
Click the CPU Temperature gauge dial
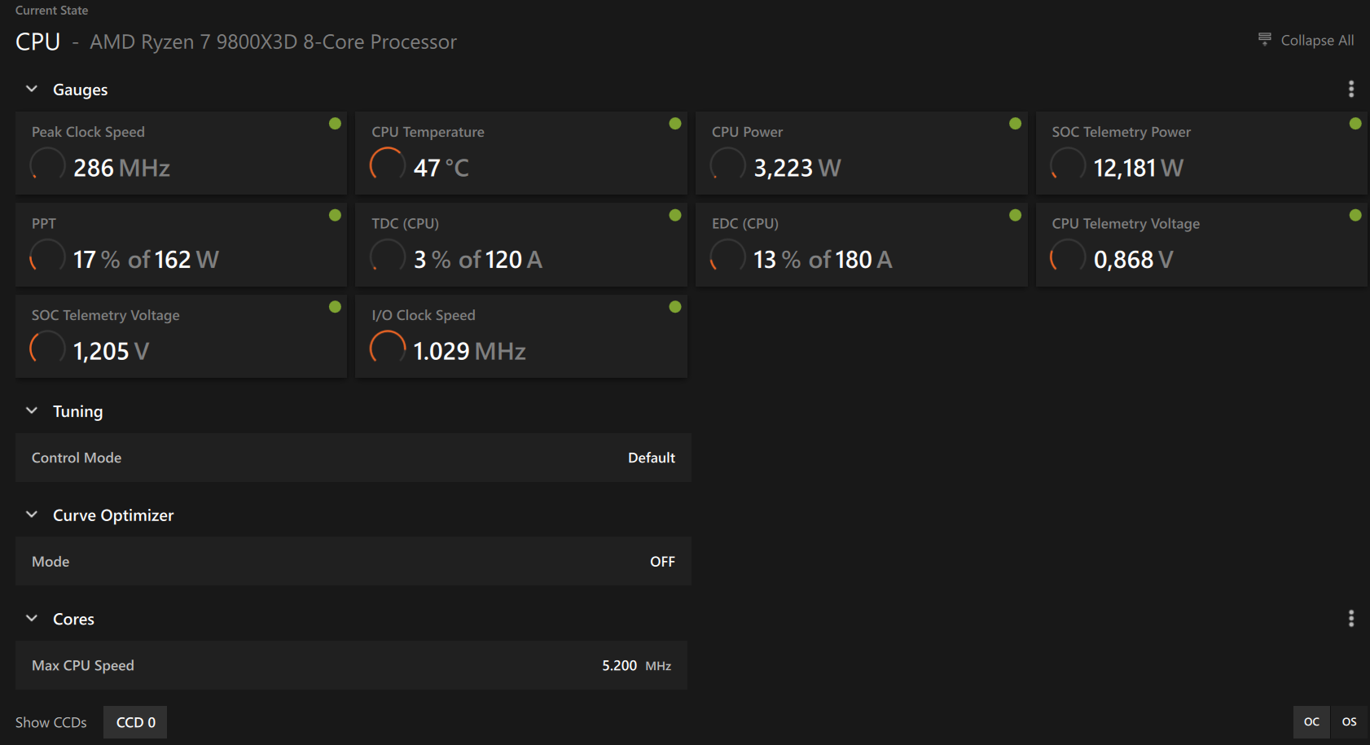pyautogui.click(x=388, y=165)
